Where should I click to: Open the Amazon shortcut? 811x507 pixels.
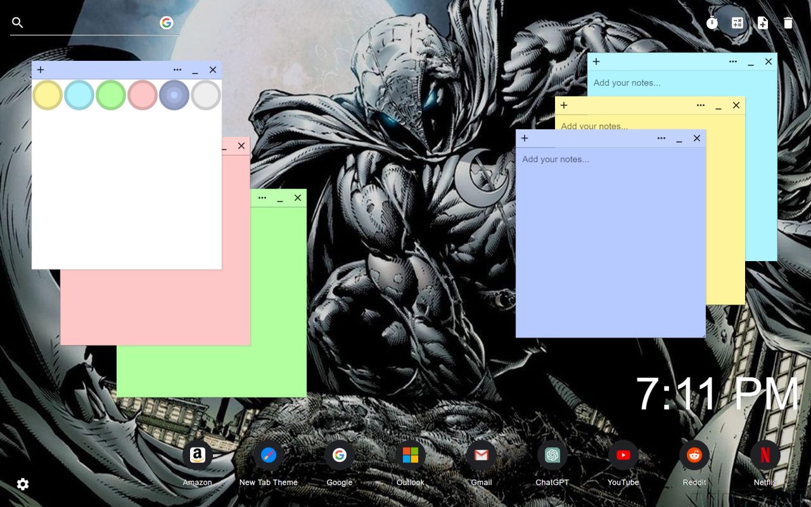(x=197, y=455)
